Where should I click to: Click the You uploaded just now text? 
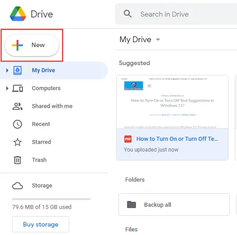[151, 150]
